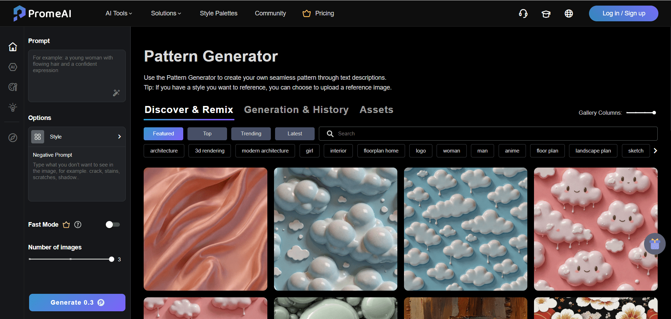Viewport: 671px width, 319px height.
Task: Open the Assets tab
Action: point(376,109)
